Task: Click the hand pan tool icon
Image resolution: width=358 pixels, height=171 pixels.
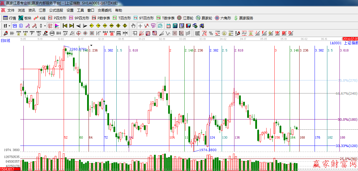Action: click(133, 26)
